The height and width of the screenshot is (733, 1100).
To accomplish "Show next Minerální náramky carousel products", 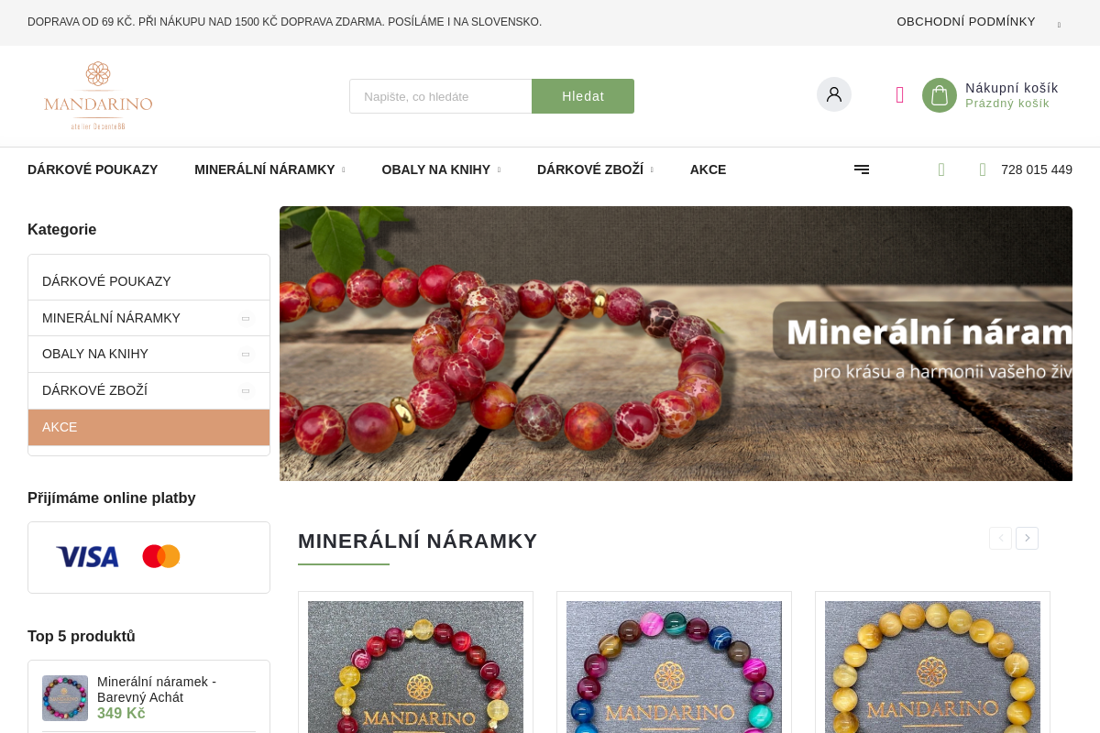I will pos(1027,539).
